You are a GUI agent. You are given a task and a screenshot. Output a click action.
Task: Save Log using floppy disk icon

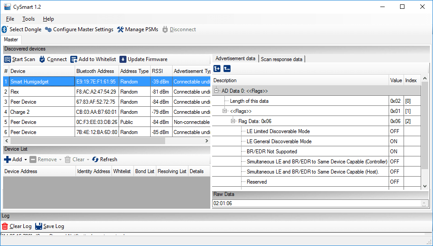pos(39,226)
